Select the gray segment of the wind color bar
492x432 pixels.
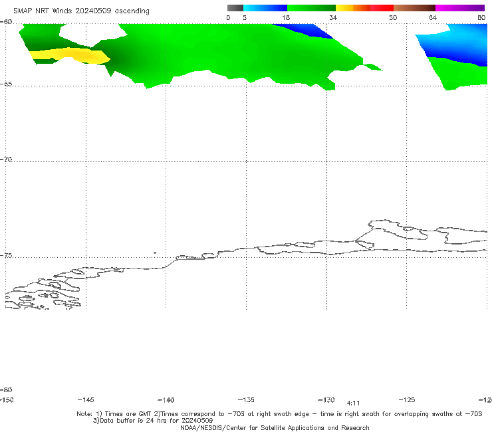click(235, 8)
